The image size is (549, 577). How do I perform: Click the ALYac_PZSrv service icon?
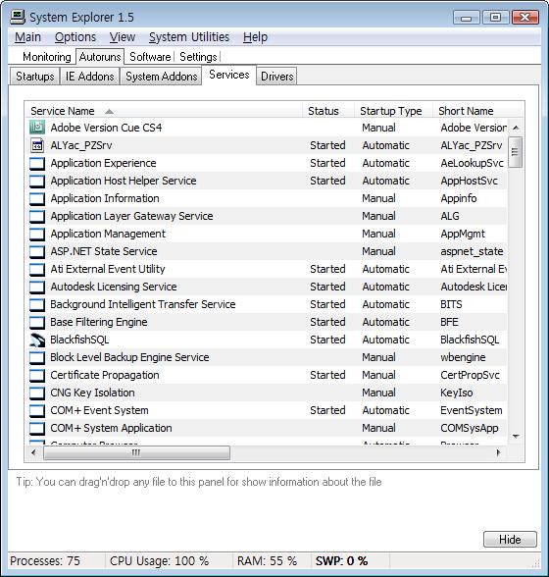pos(37,145)
